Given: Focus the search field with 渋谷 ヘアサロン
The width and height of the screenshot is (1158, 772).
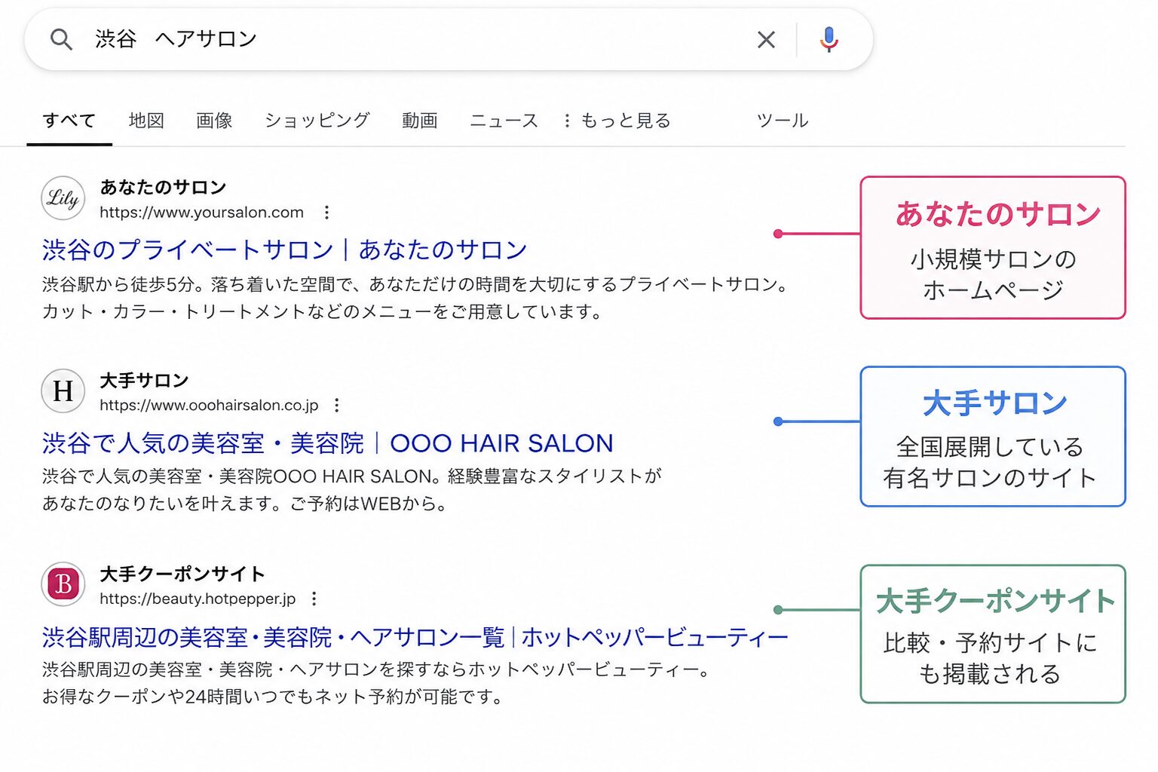Looking at the screenshot, I should point(448,39).
